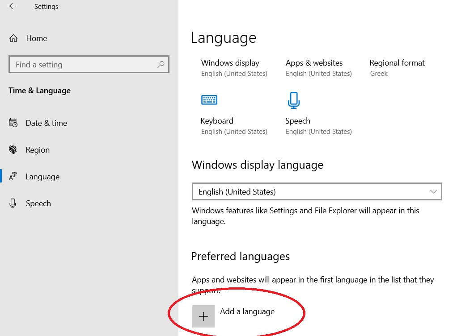Click the Add a language label
Viewport: 474px width, 336px height.
(247, 311)
